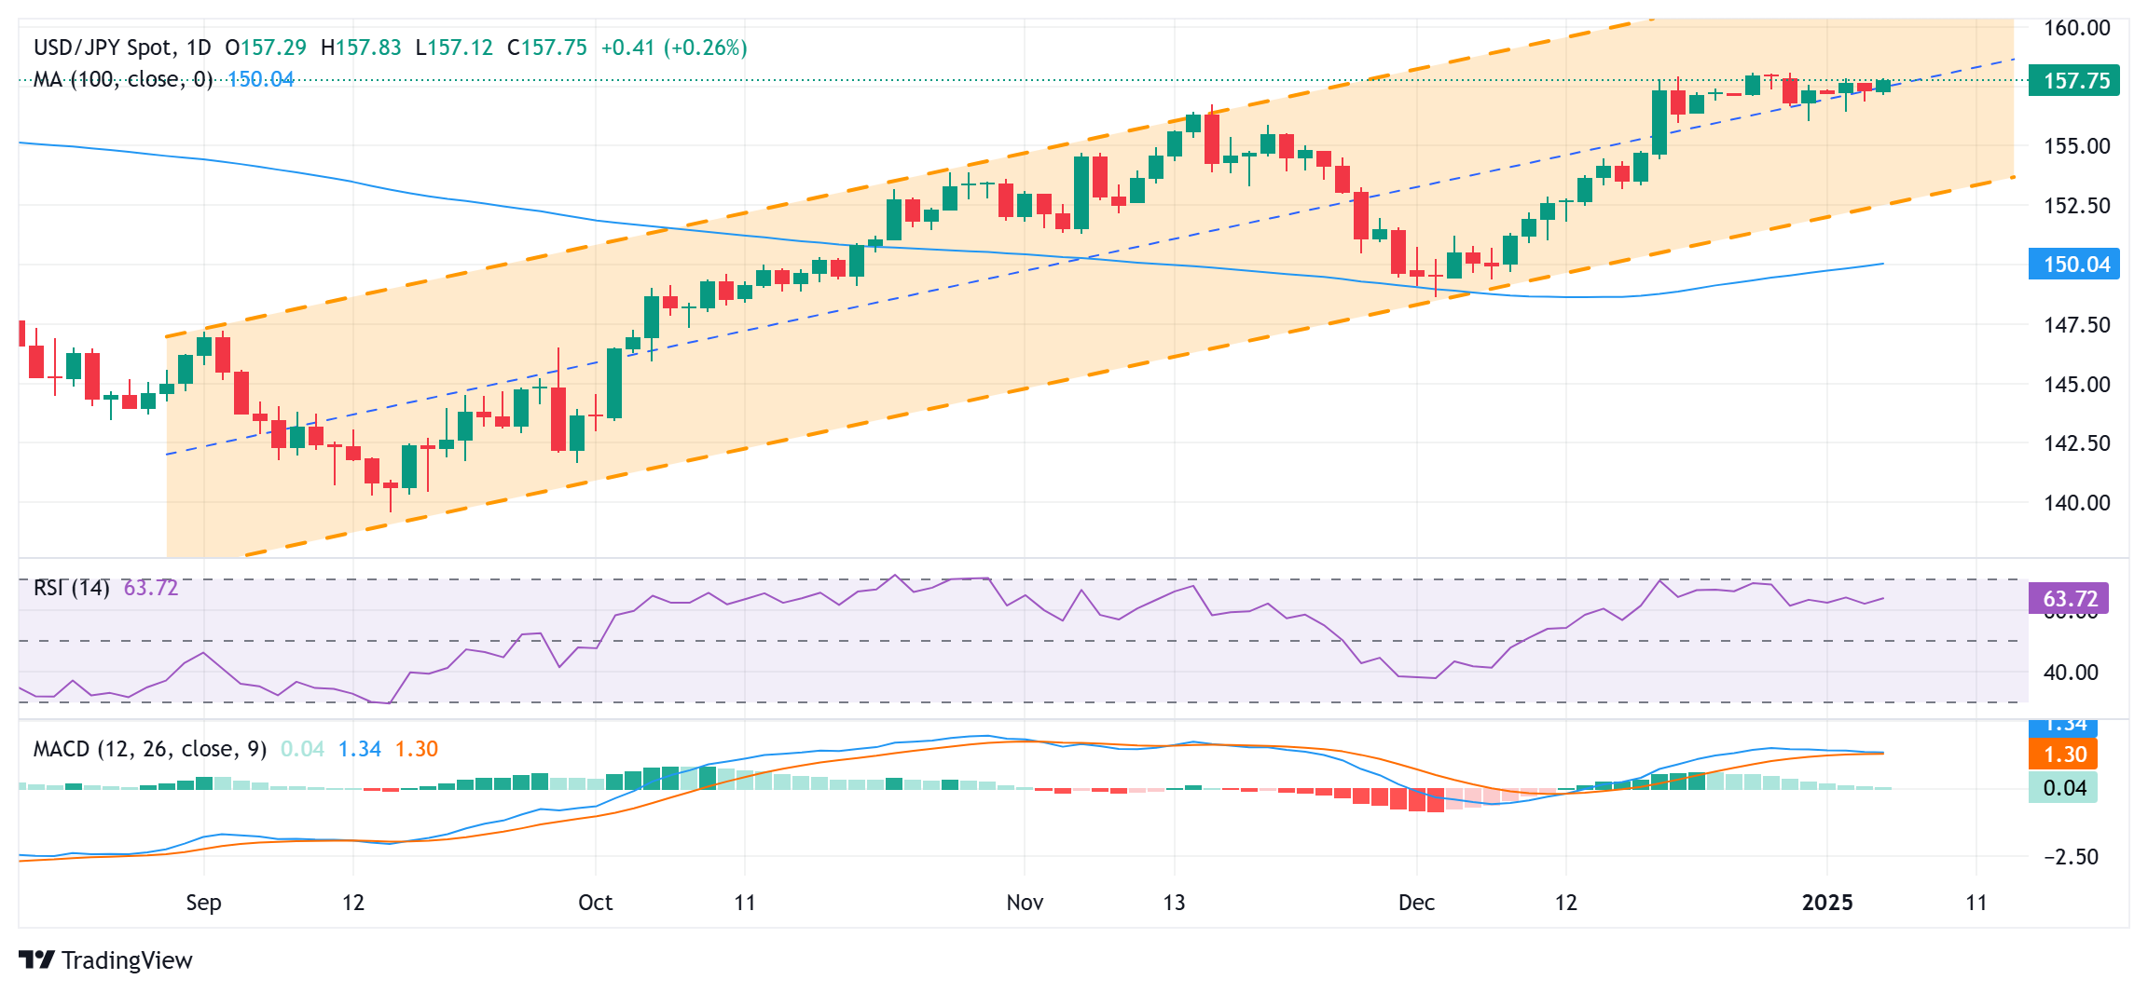The height and width of the screenshot is (993, 2148).
Task: Click the light green 0.04 histogram tag
Action: click(2063, 788)
